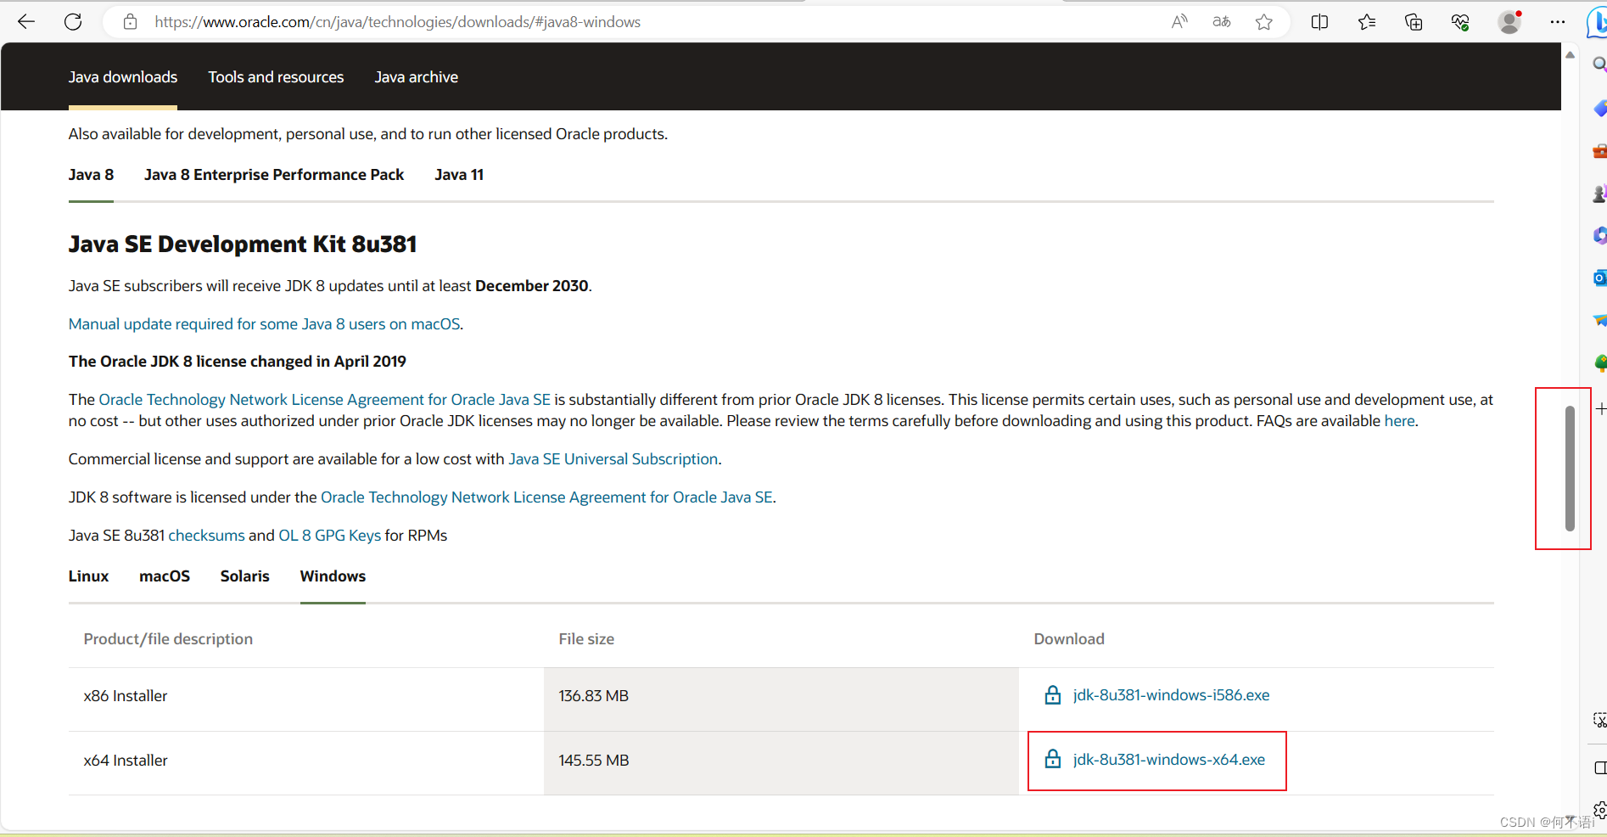Image resolution: width=1607 pixels, height=837 pixels.
Task: Click the 'Download' column header
Action: pos(1069,639)
